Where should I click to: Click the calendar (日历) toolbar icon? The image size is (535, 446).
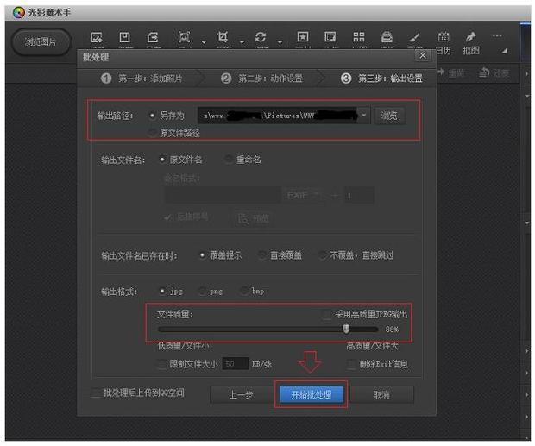point(444,39)
